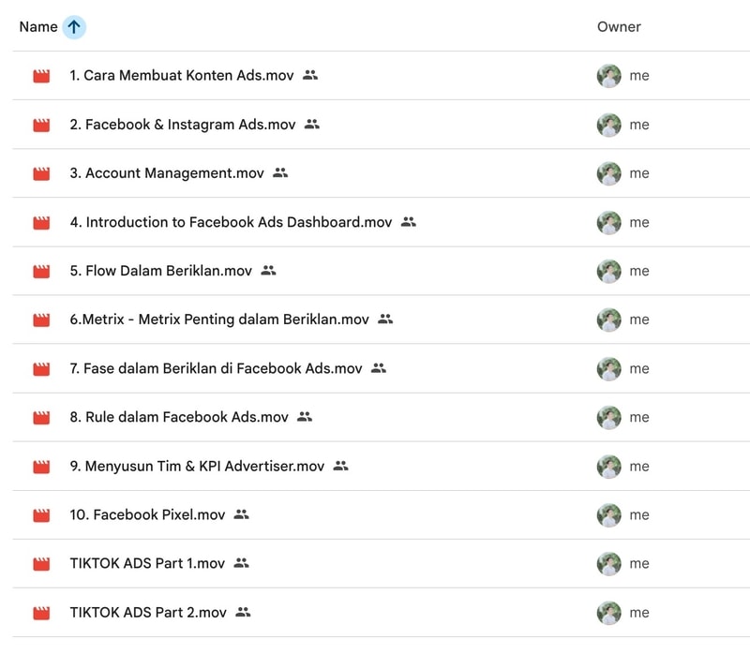
Task: Click shared icon beside Facebook & Instagram Ads.mov
Action: pyautogui.click(x=312, y=125)
